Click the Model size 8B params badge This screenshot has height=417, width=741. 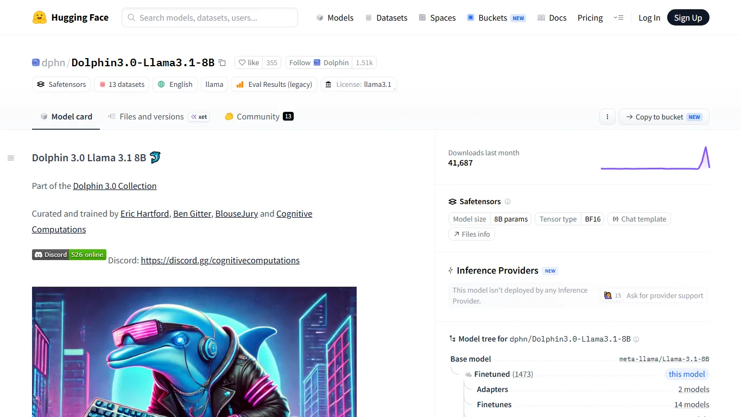pyautogui.click(x=490, y=219)
